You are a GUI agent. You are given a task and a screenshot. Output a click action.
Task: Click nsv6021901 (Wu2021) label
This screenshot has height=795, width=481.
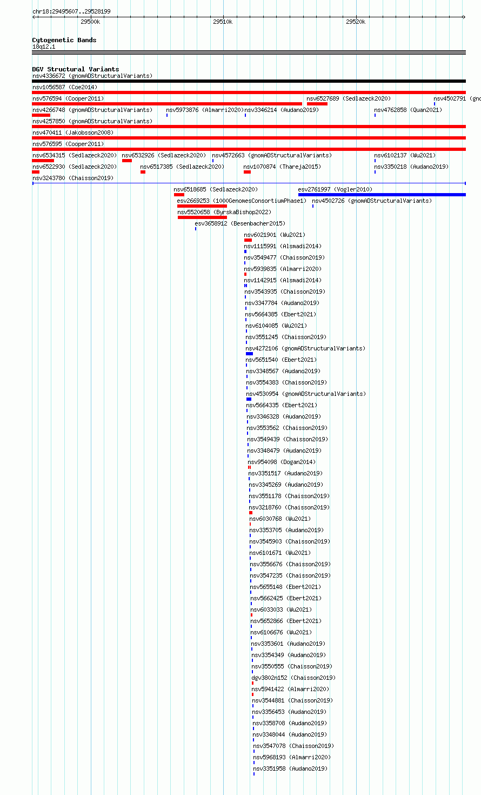pos(275,235)
